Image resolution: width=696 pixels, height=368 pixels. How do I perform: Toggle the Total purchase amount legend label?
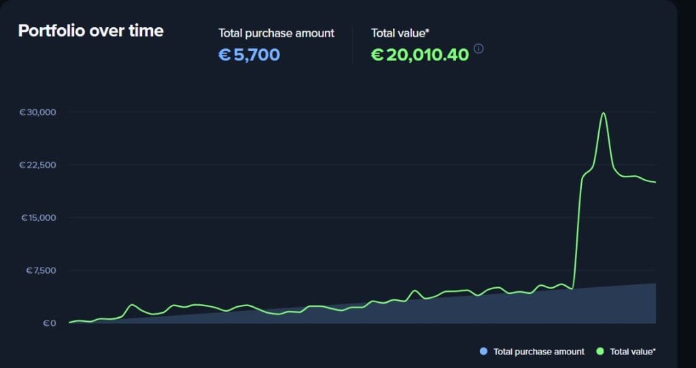[x=538, y=352]
